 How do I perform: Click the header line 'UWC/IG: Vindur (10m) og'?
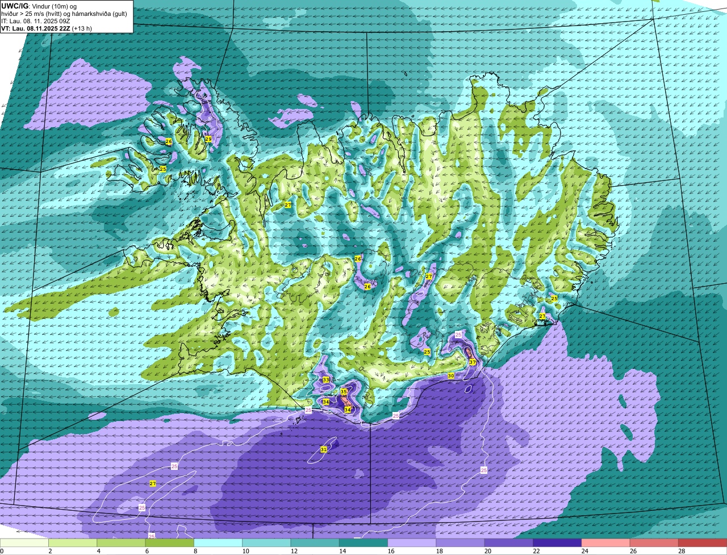click(x=39, y=6)
